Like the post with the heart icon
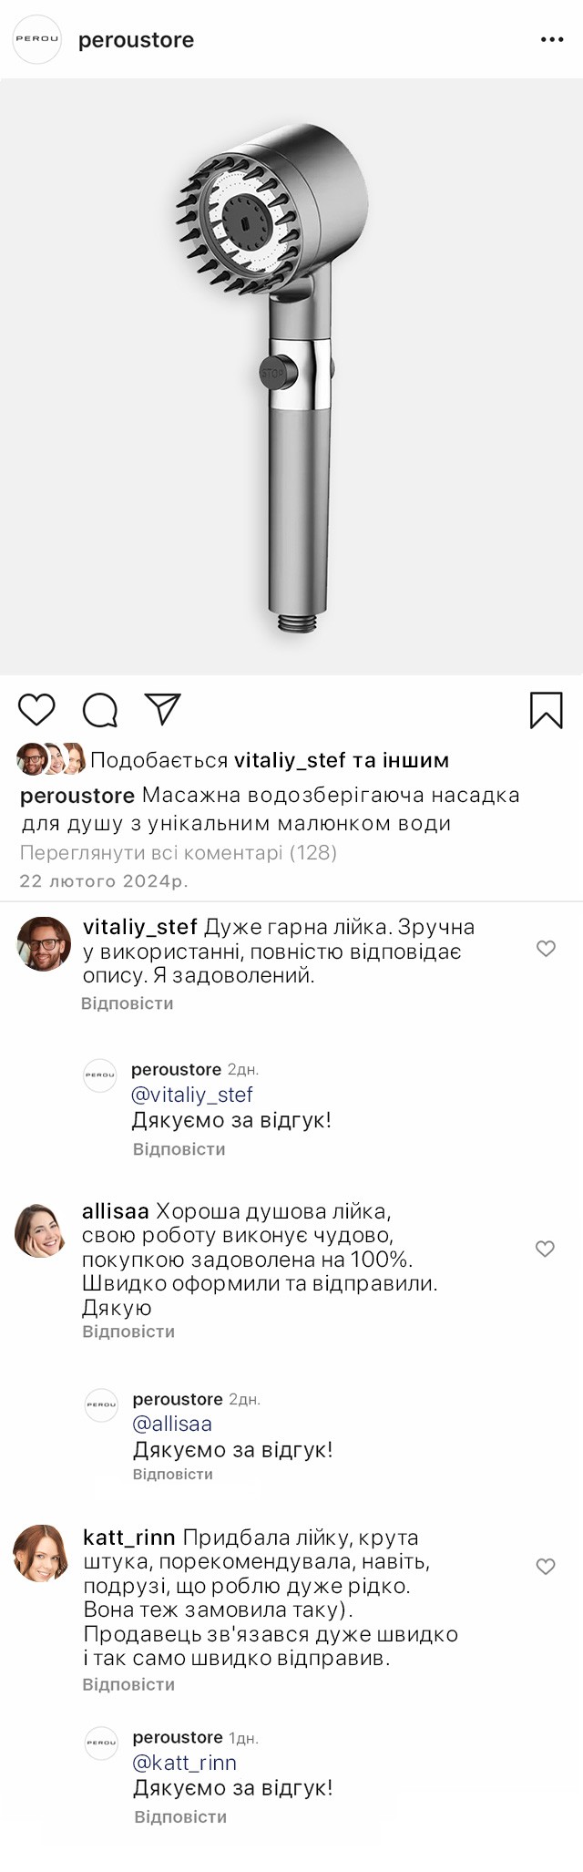Image resolution: width=583 pixels, height=1872 pixels. tap(36, 710)
